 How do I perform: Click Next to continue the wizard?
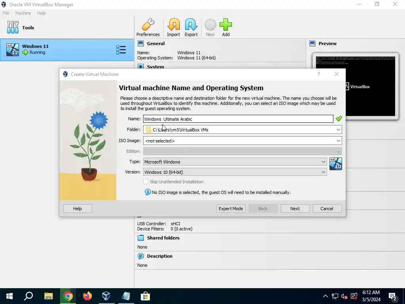[295, 209]
